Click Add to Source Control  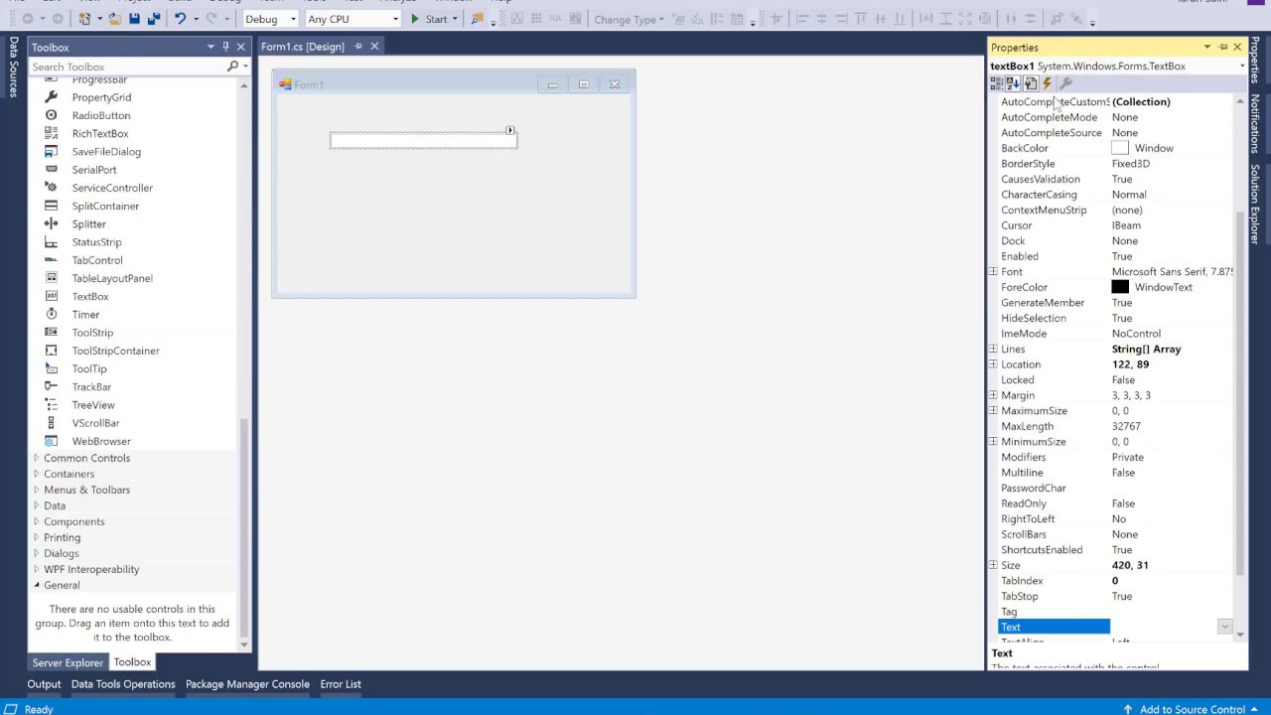point(1192,709)
